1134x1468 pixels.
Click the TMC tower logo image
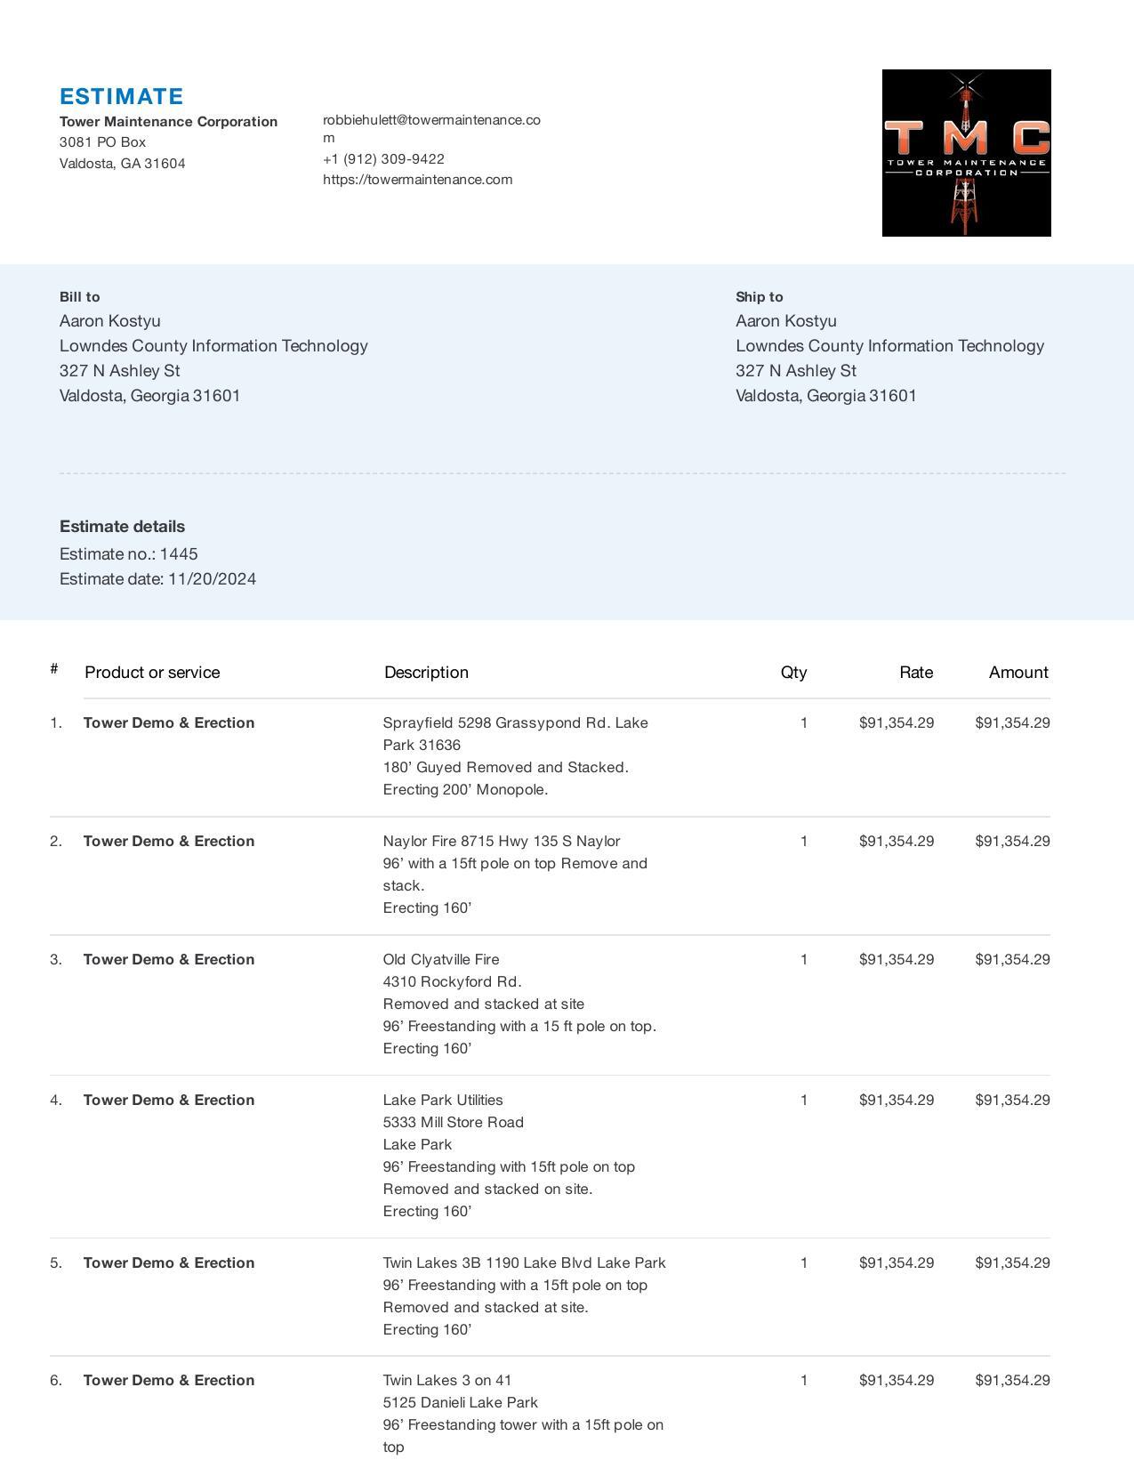[x=966, y=153]
